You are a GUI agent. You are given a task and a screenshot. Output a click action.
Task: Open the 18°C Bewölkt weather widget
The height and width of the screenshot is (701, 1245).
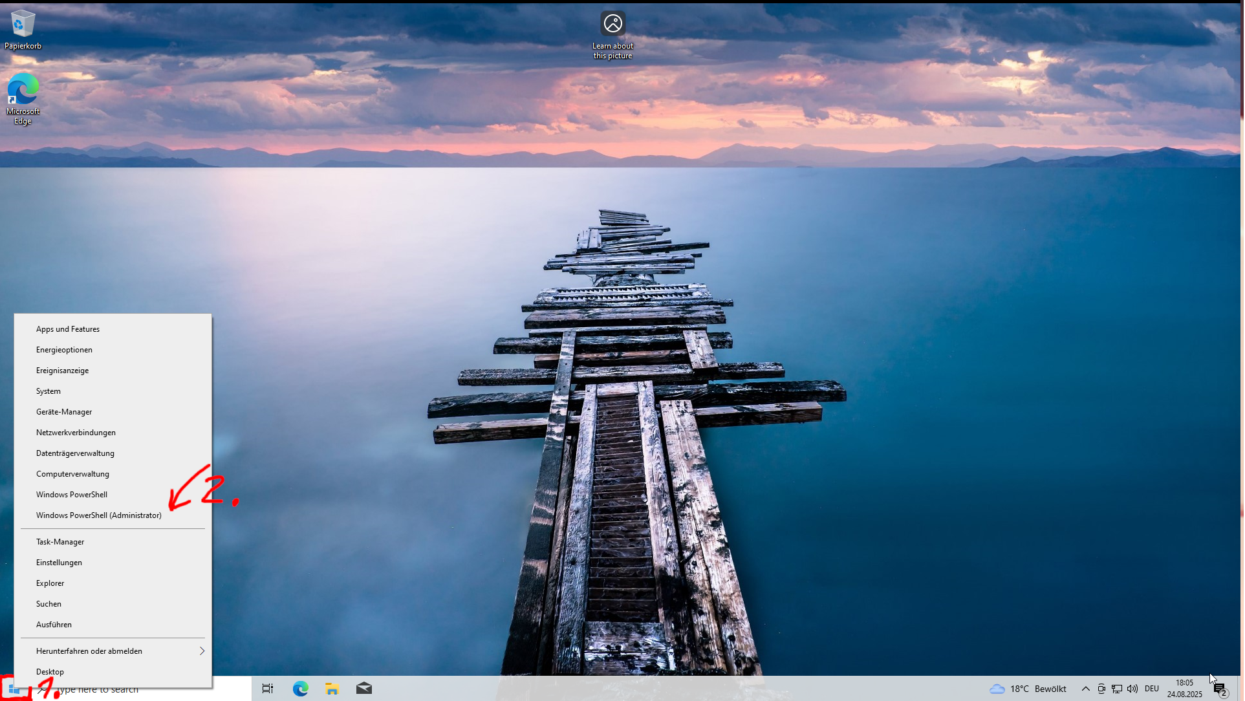coord(1028,689)
